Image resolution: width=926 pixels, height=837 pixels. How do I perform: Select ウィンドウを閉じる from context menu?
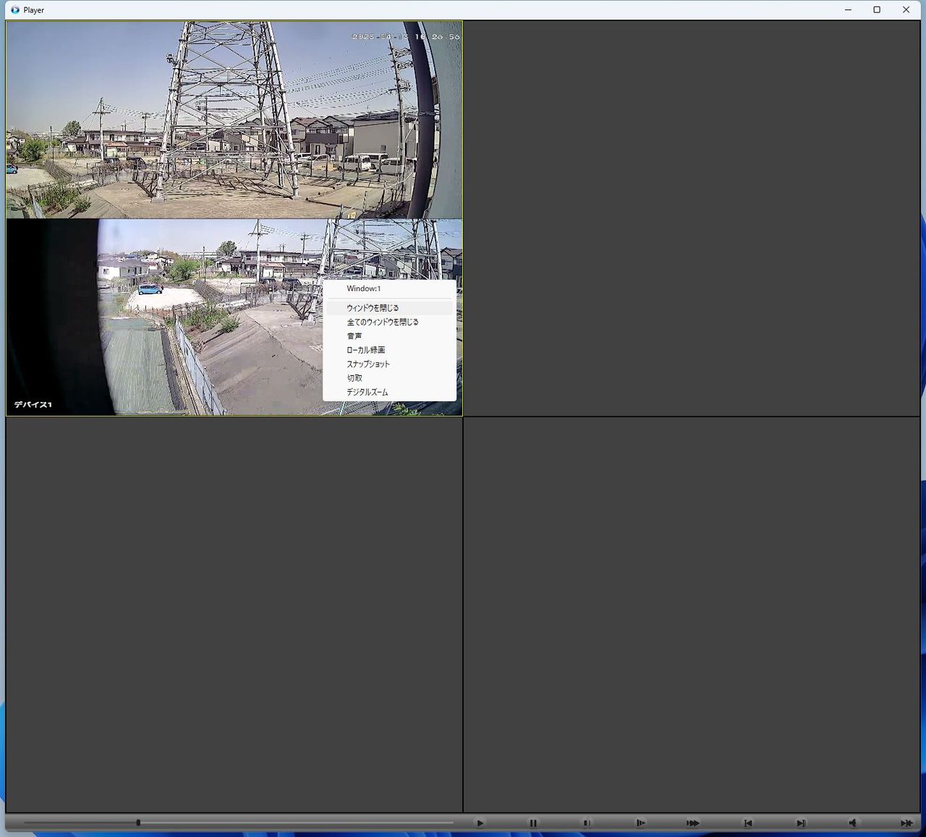click(373, 308)
